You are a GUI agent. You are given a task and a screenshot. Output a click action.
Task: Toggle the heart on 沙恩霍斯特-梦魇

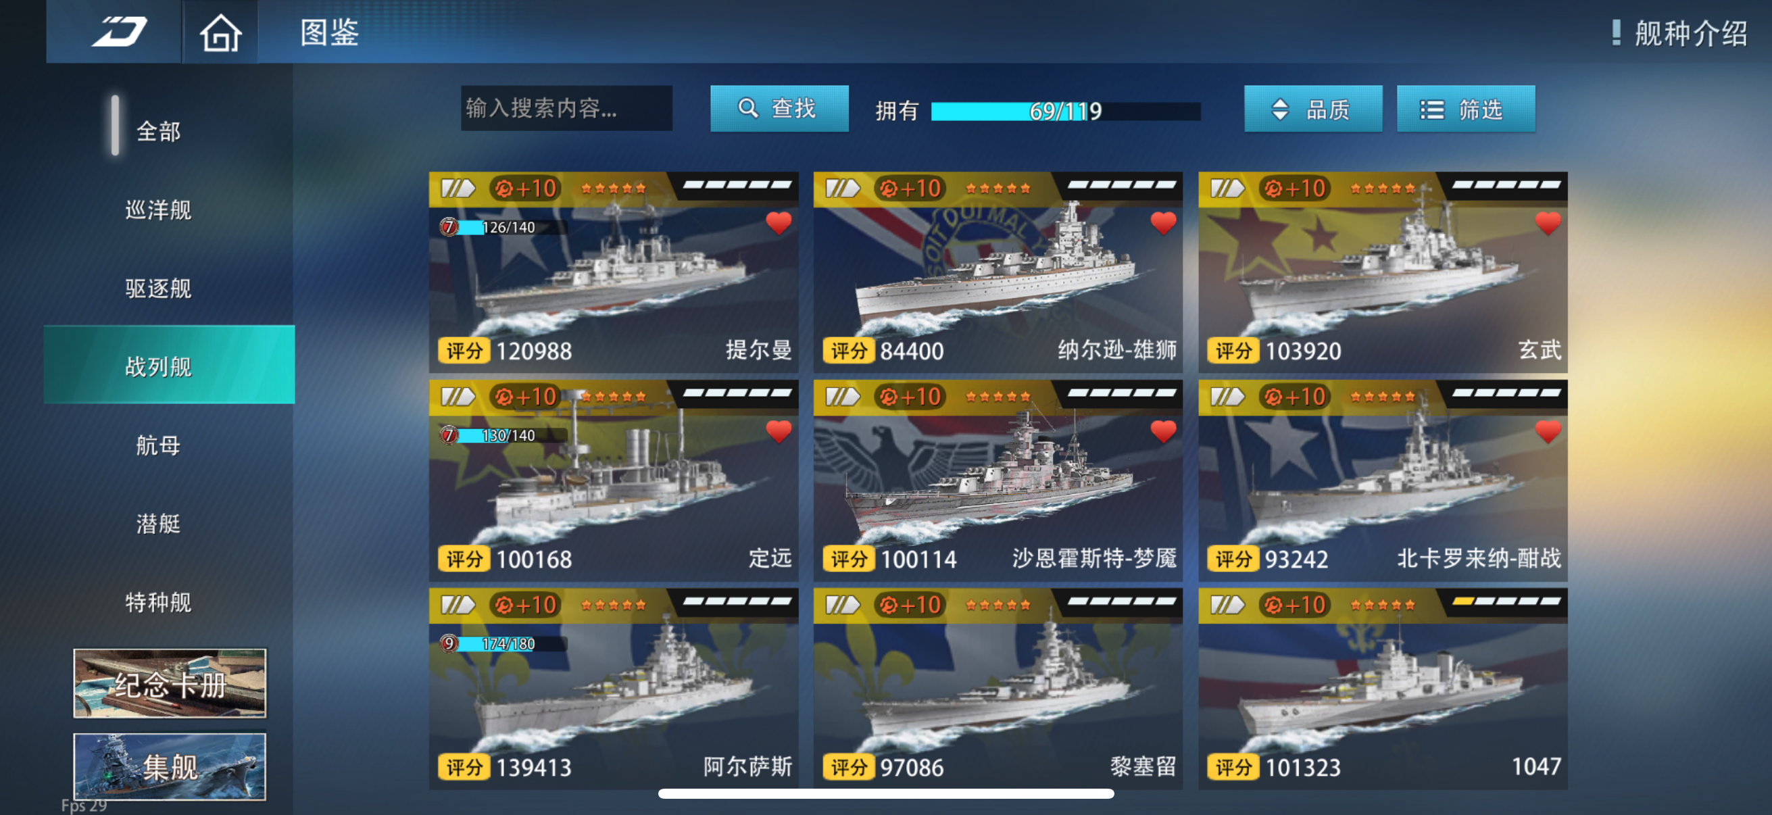click(x=1163, y=431)
